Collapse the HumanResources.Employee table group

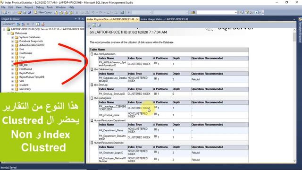[x=92, y=143]
